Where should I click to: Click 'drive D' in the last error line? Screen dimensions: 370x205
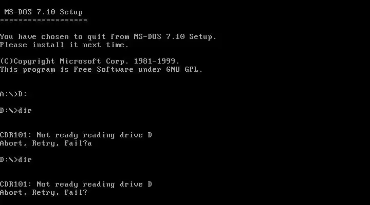pos(136,184)
